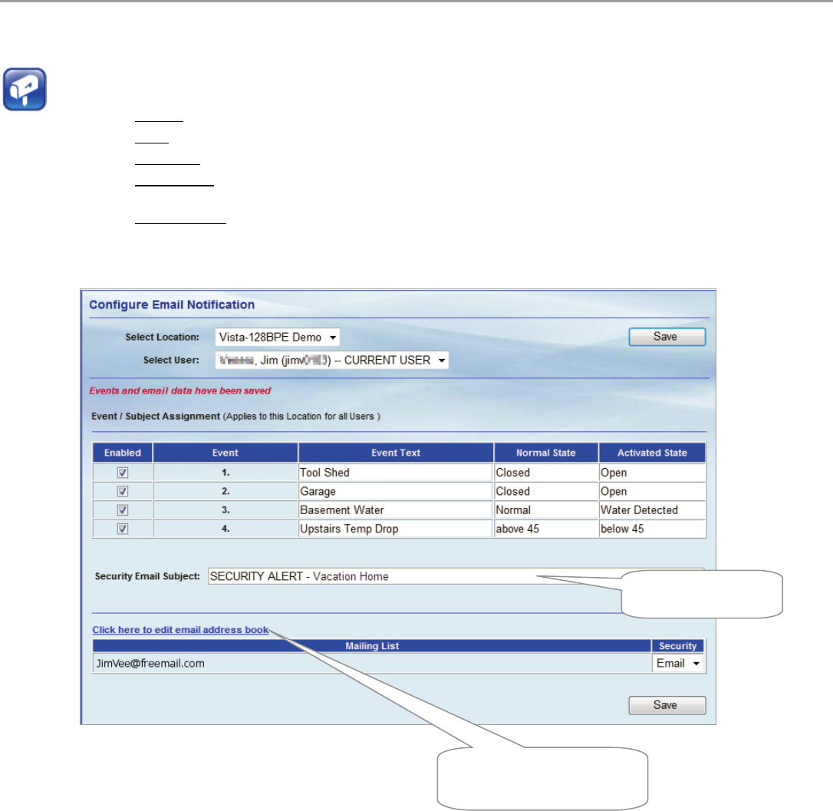Open the edit email address book link
The height and width of the screenshot is (811, 833).
tap(180, 630)
